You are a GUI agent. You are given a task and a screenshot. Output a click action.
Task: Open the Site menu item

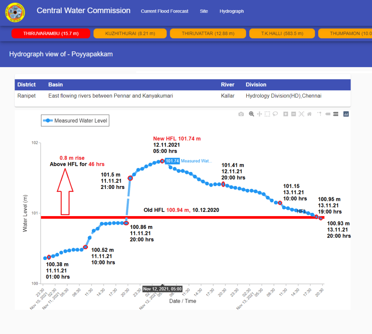point(204,11)
